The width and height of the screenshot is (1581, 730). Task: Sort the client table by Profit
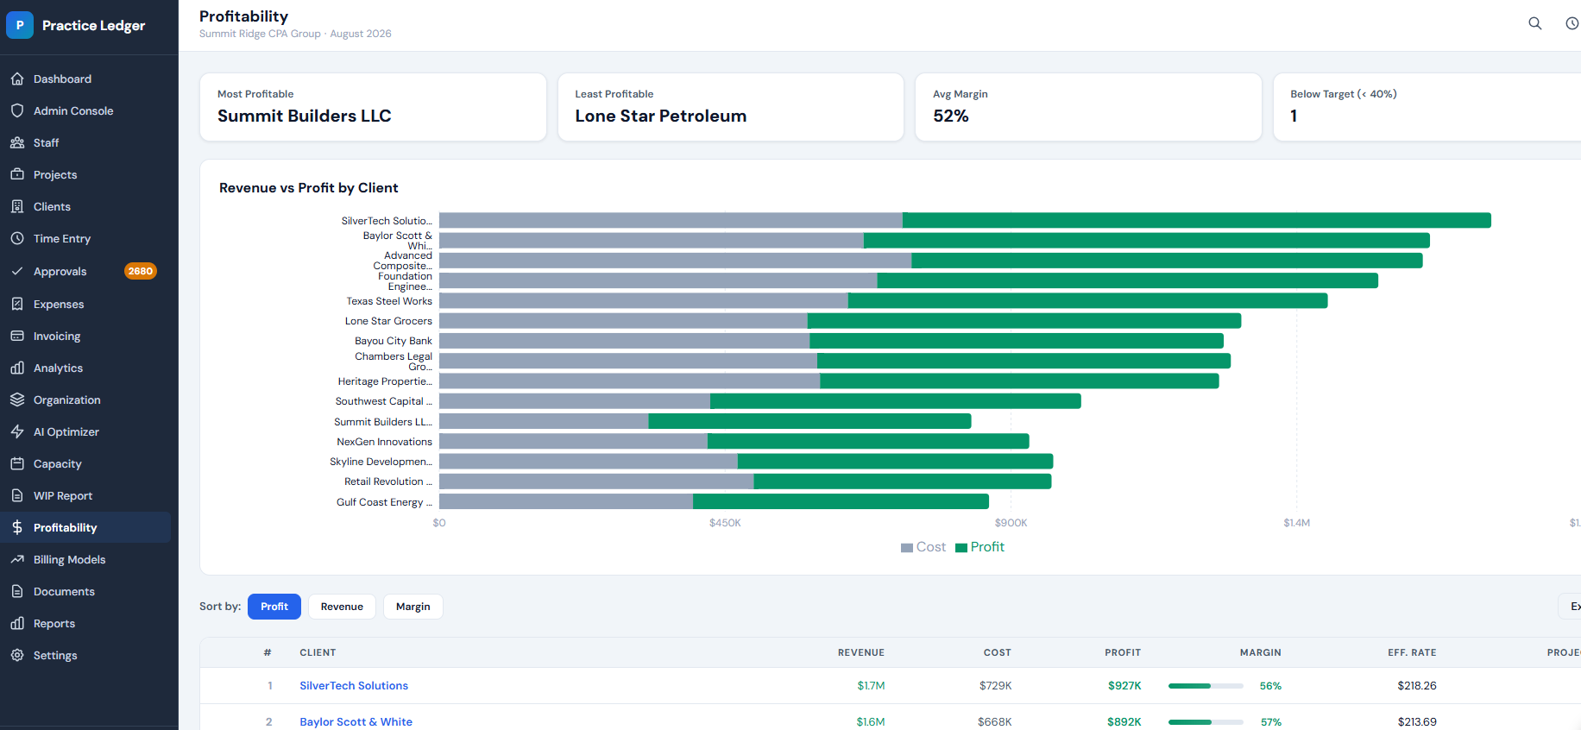[x=274, y=607]
